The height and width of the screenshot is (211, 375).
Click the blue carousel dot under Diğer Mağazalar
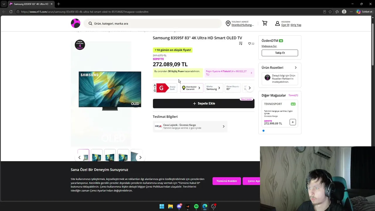[263, 131]
